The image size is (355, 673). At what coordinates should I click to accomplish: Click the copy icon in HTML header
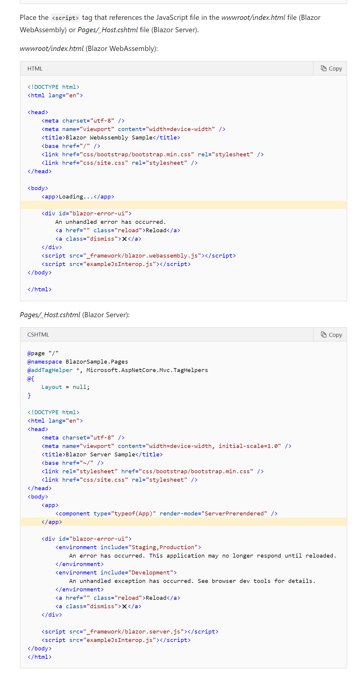pyautogui.click(x=324, y=68)
